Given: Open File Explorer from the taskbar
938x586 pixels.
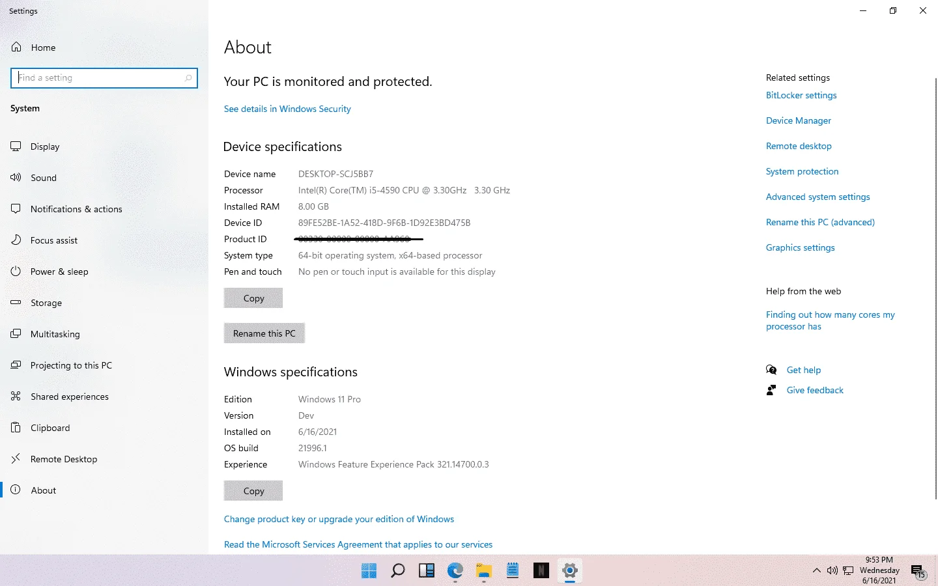Looking at the screenshot, I should click(484, 571).
